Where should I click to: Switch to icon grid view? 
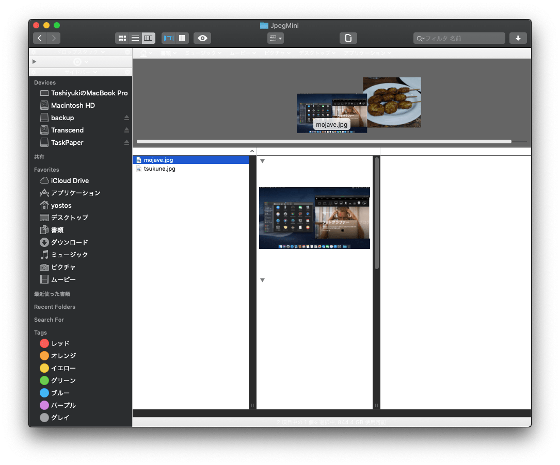(122, 38)
